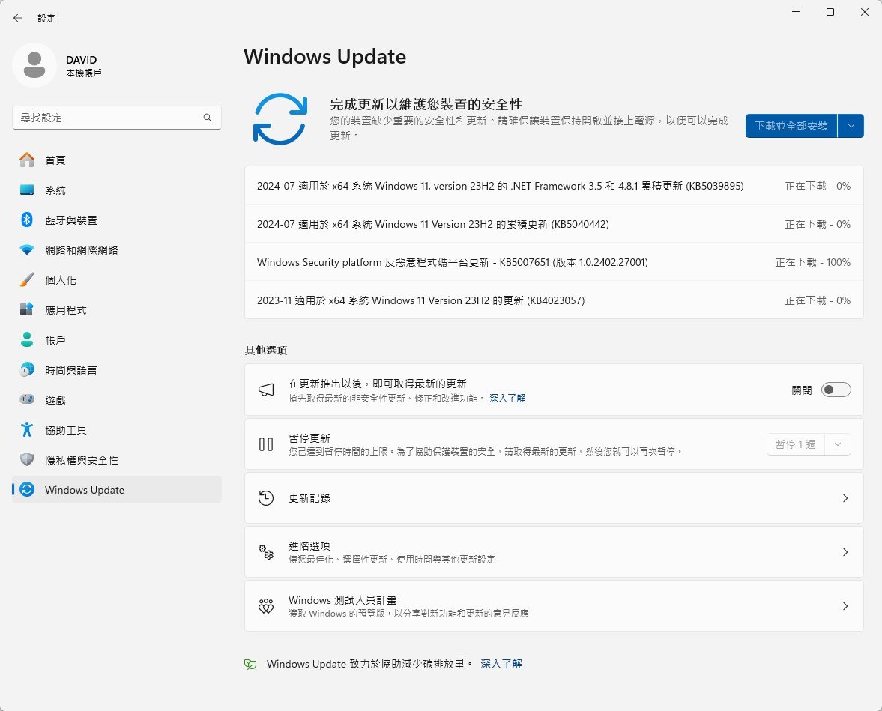The height and width of the screenshot is (711, 882).
Task: Open 時間與語言 settings section
Action: tap(116, 369)
